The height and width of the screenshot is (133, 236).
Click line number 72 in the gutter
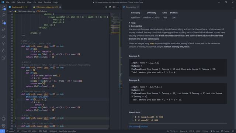tap(12, 99)
